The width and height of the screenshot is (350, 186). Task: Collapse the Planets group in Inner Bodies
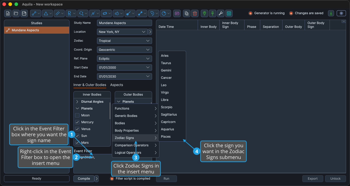[x=77, y=109]
